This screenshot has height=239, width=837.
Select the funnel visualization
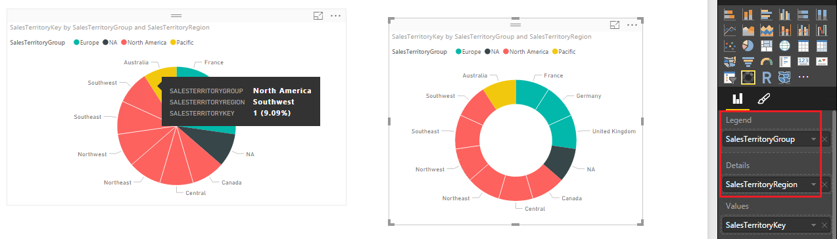point(748,61)
